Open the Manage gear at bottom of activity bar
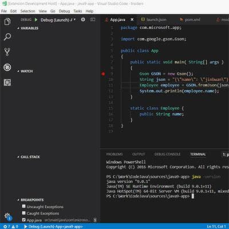The height and width of the screenshot is (229, 229). (7, 216)
